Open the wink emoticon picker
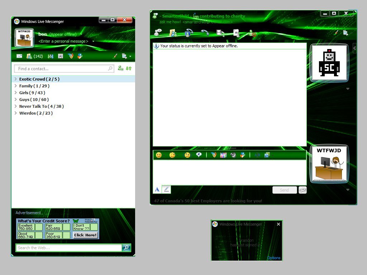367x275 pixels. point(172,155)
